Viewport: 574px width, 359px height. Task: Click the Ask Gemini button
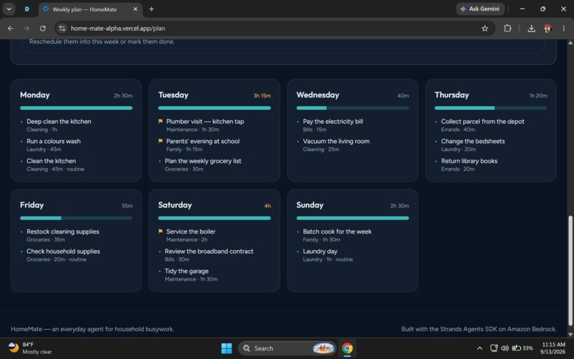[x=480, y=9]
